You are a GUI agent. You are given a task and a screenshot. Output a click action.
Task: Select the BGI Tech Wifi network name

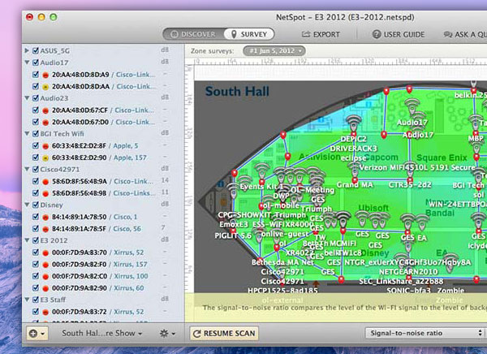click(62, 134)
